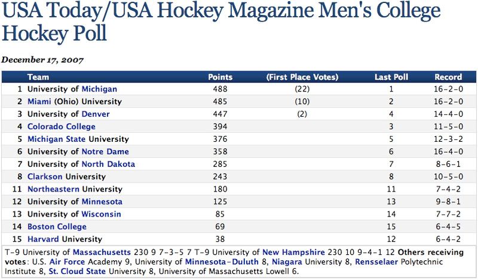This screenshot has width=478, height=280.
Task: Follow the Denver team link
Action: coord(101,114)
